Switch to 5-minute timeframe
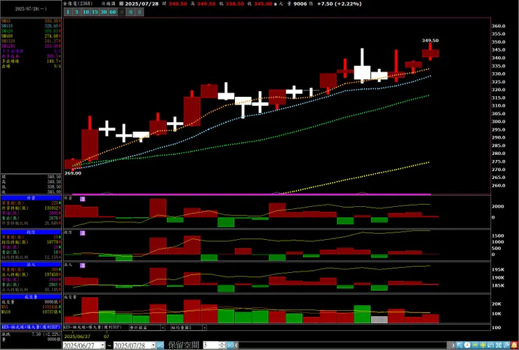This screenshot has width=519, height=350. pos(76,12)
